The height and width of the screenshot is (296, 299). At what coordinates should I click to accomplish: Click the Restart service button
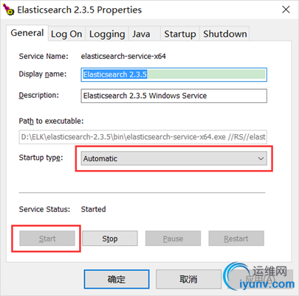236,239
